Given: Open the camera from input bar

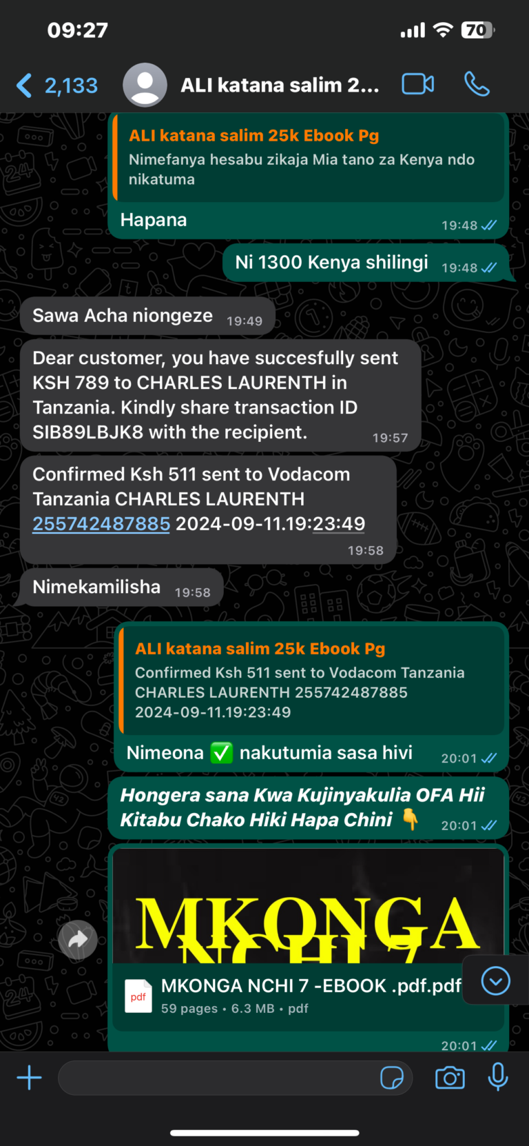Looking at the screenshot, I should tap(450, 1078).
